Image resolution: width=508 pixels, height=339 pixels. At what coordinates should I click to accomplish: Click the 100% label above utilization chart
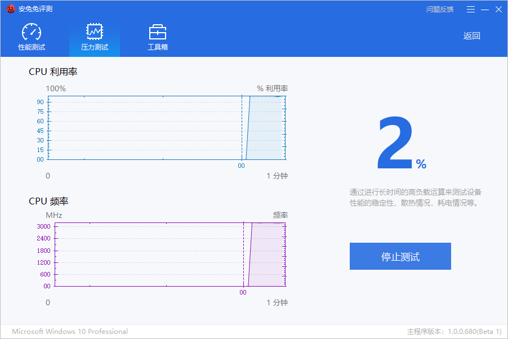[x=56, y=88]
